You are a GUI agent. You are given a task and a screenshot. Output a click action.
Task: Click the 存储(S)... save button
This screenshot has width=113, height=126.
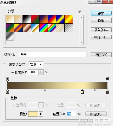(101, 37)
